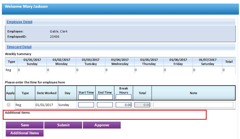Viewport: 240px width, 139px height.
Task: Click the Approve button
Action: pyautogui.click(x=102, y=125)
